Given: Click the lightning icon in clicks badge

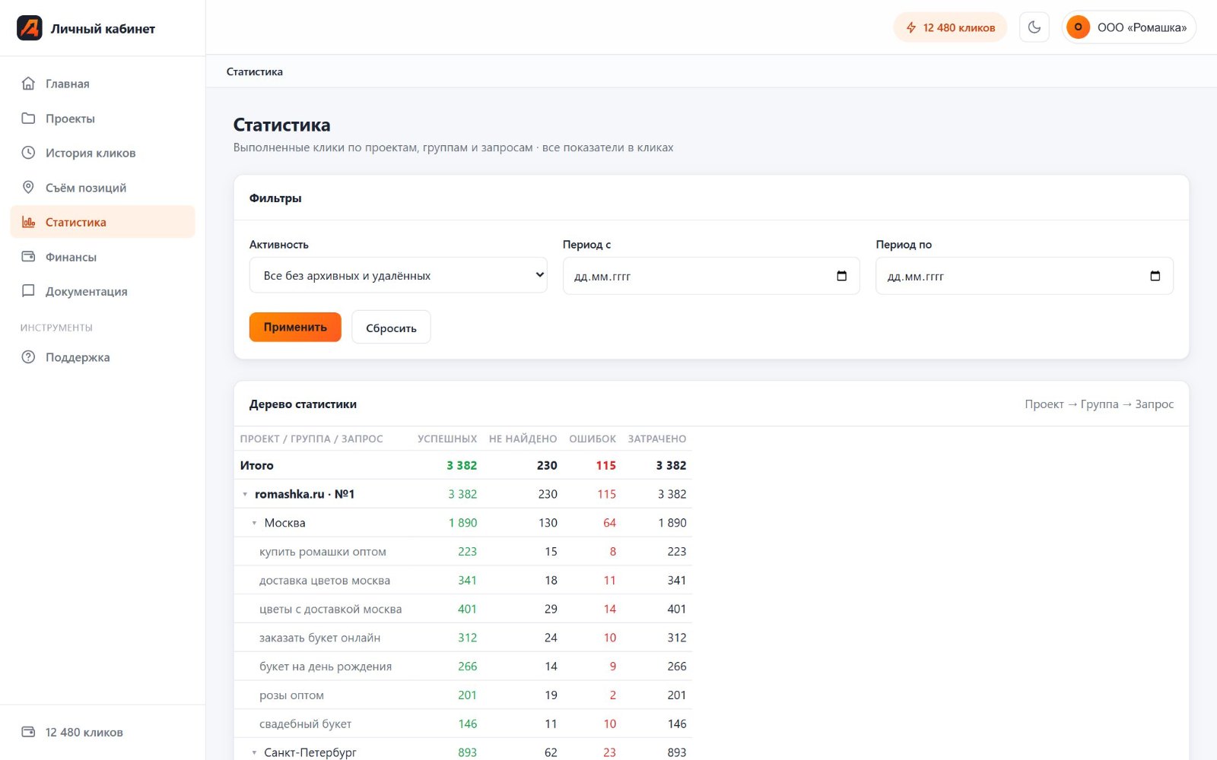Looking at the screenshot, I should [911, 27].
